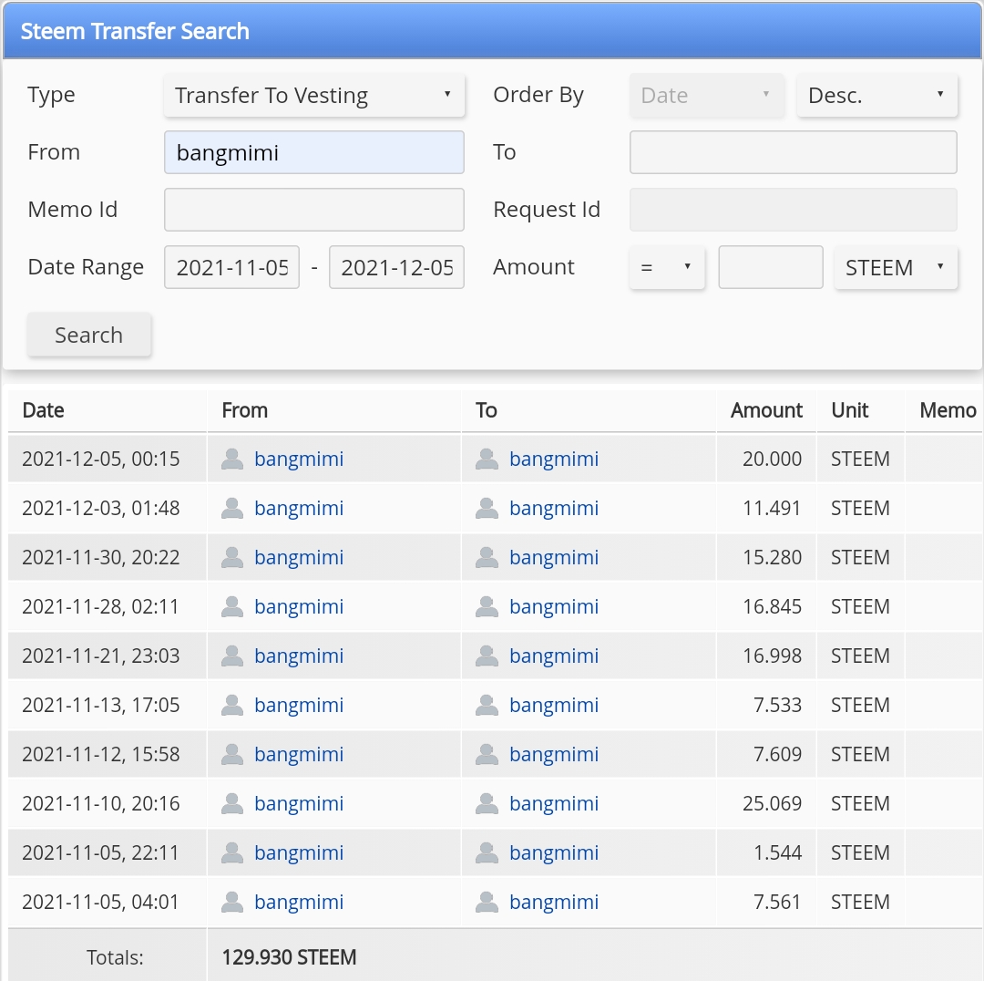Click the From user avatar in the 2021-11-10 row

(x=232, y=803)
